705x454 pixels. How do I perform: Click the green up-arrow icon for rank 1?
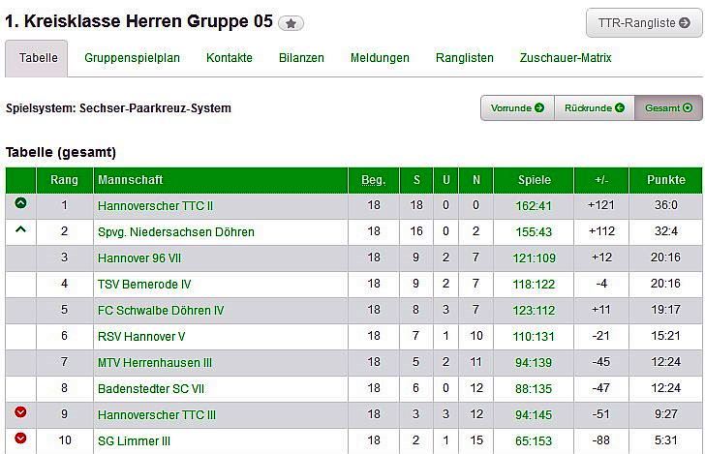(21, 204)
